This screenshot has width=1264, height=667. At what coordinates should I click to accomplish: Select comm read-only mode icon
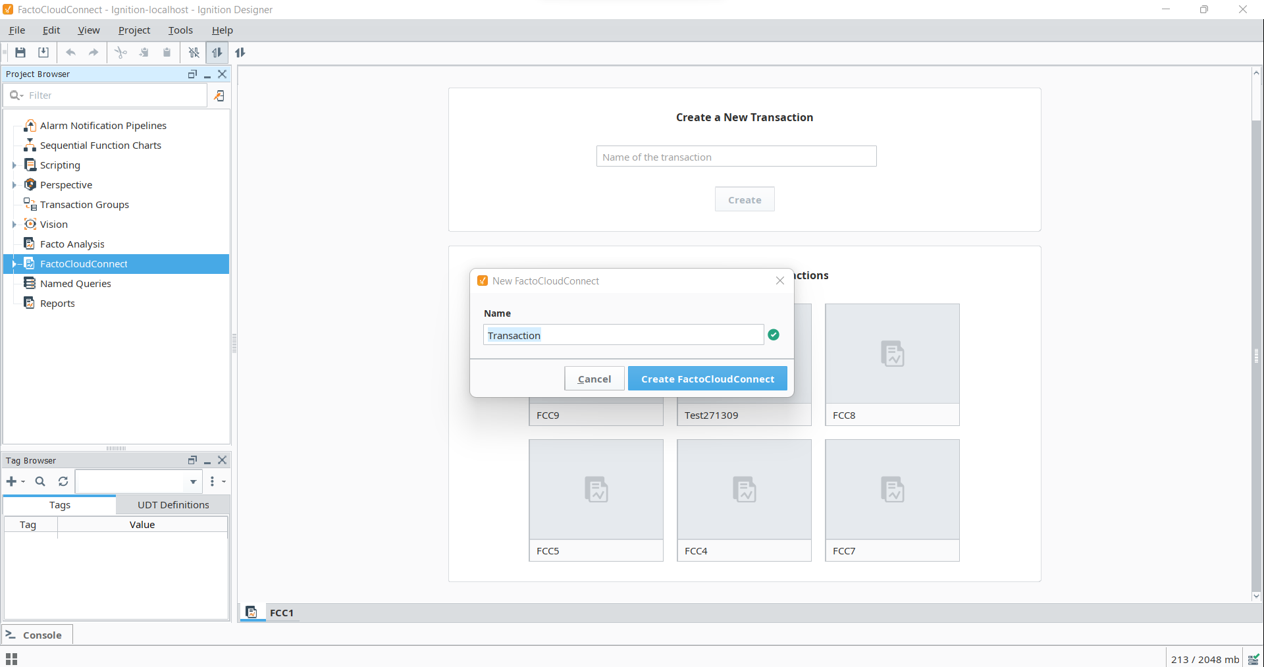[x=217, y=53]
